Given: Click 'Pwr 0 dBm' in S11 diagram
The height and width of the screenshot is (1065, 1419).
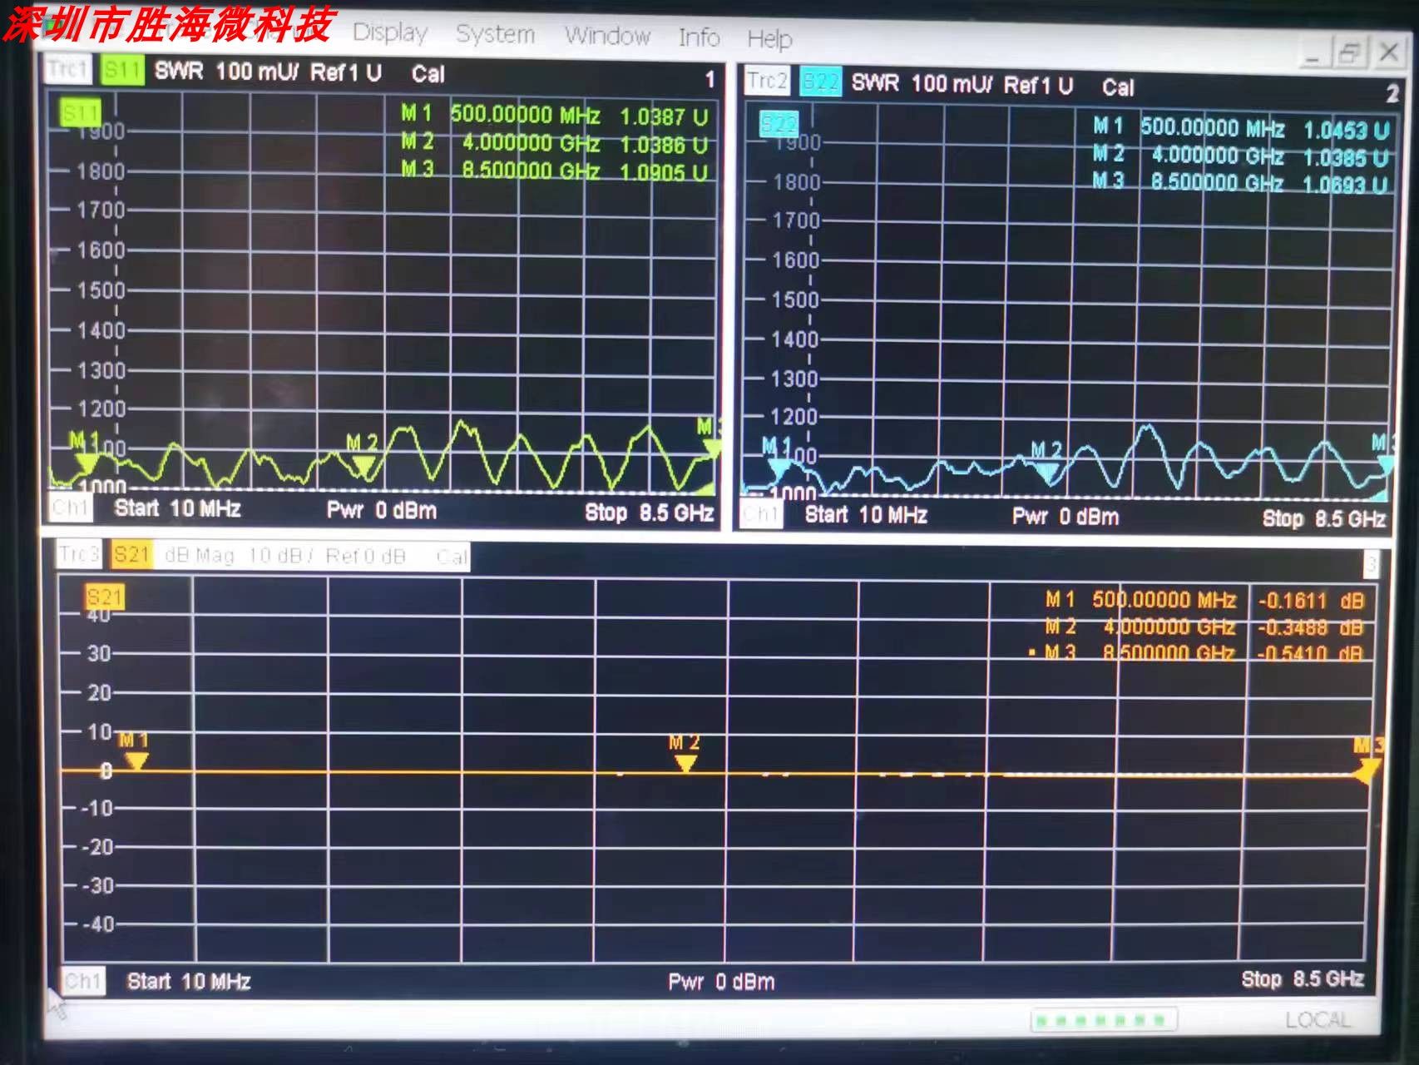Looking at the screenshot, I should [x=381, y=510].
